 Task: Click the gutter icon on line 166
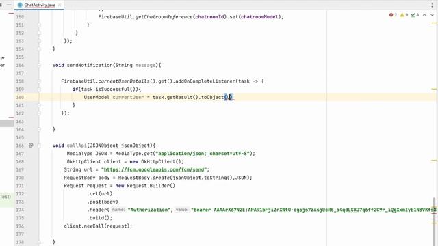(31, 146)
